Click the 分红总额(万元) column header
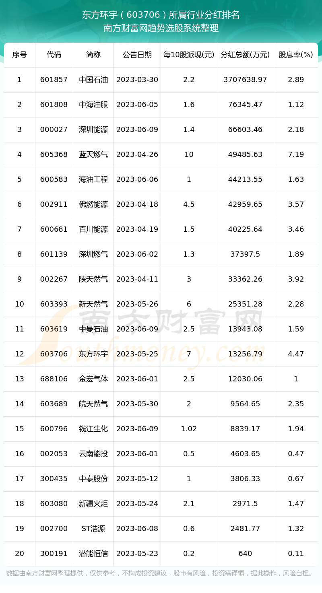322x593 pixels. pos(245,55)
